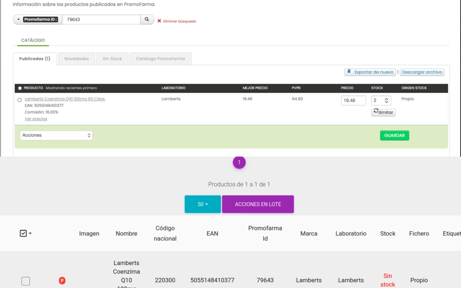Open the Catálogo PromoFarma tab

tap(160, 58)
